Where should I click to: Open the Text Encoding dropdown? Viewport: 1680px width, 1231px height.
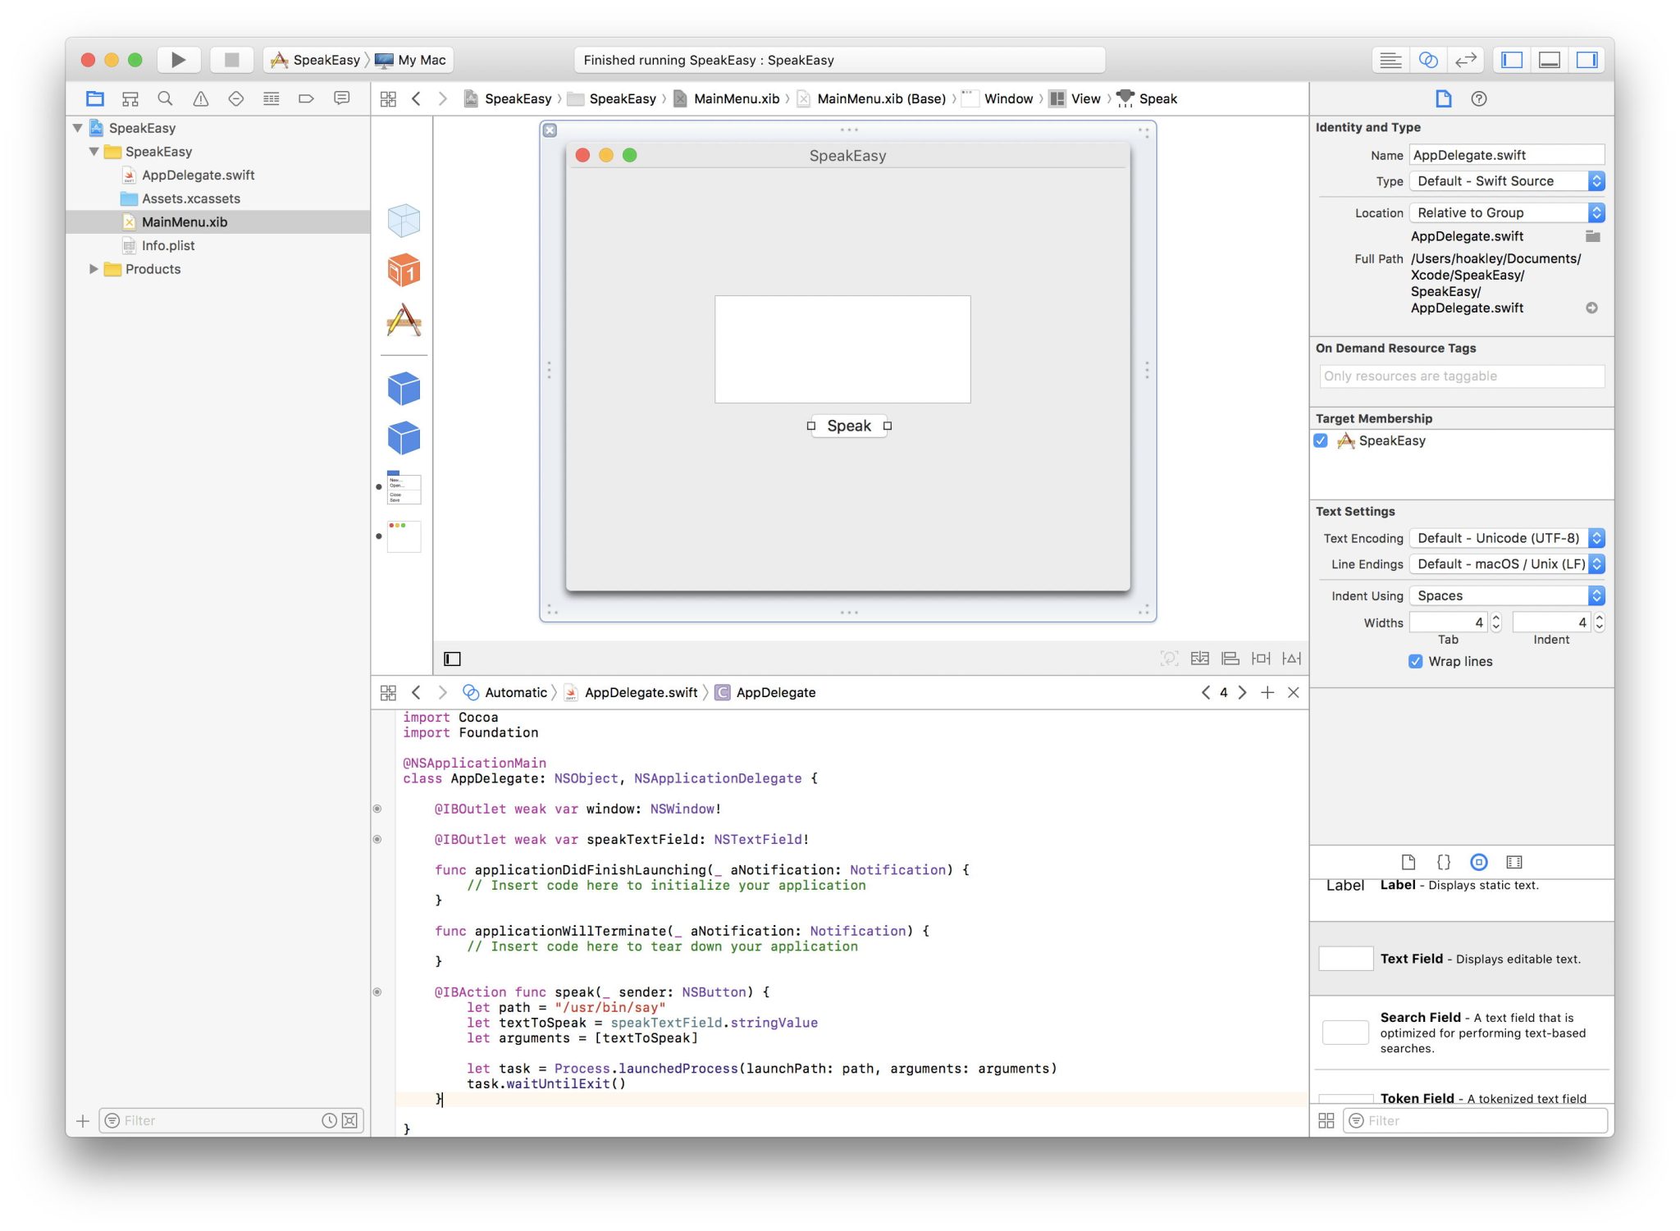[x=1507, y=538]
